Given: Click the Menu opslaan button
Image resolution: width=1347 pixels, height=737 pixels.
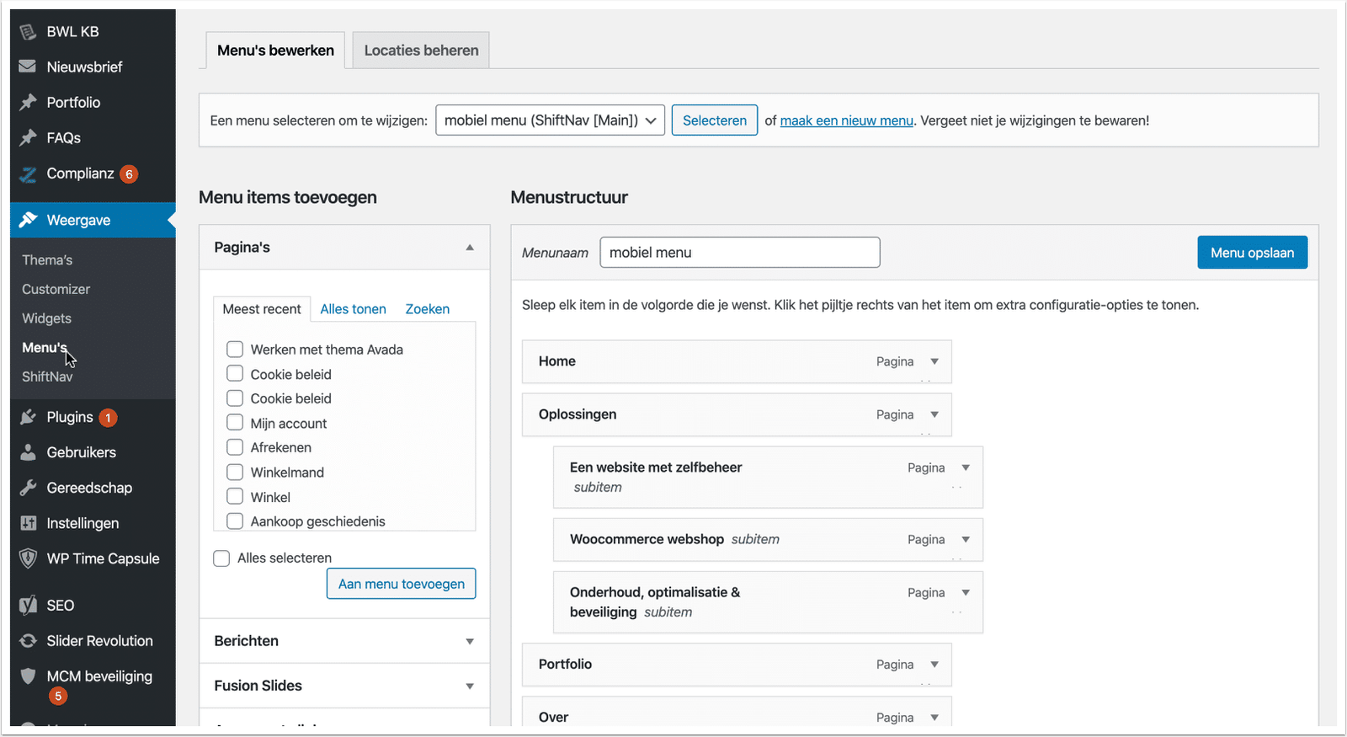Looking at the screenshot, I should pyautogui.click(x=1252, y=253).
